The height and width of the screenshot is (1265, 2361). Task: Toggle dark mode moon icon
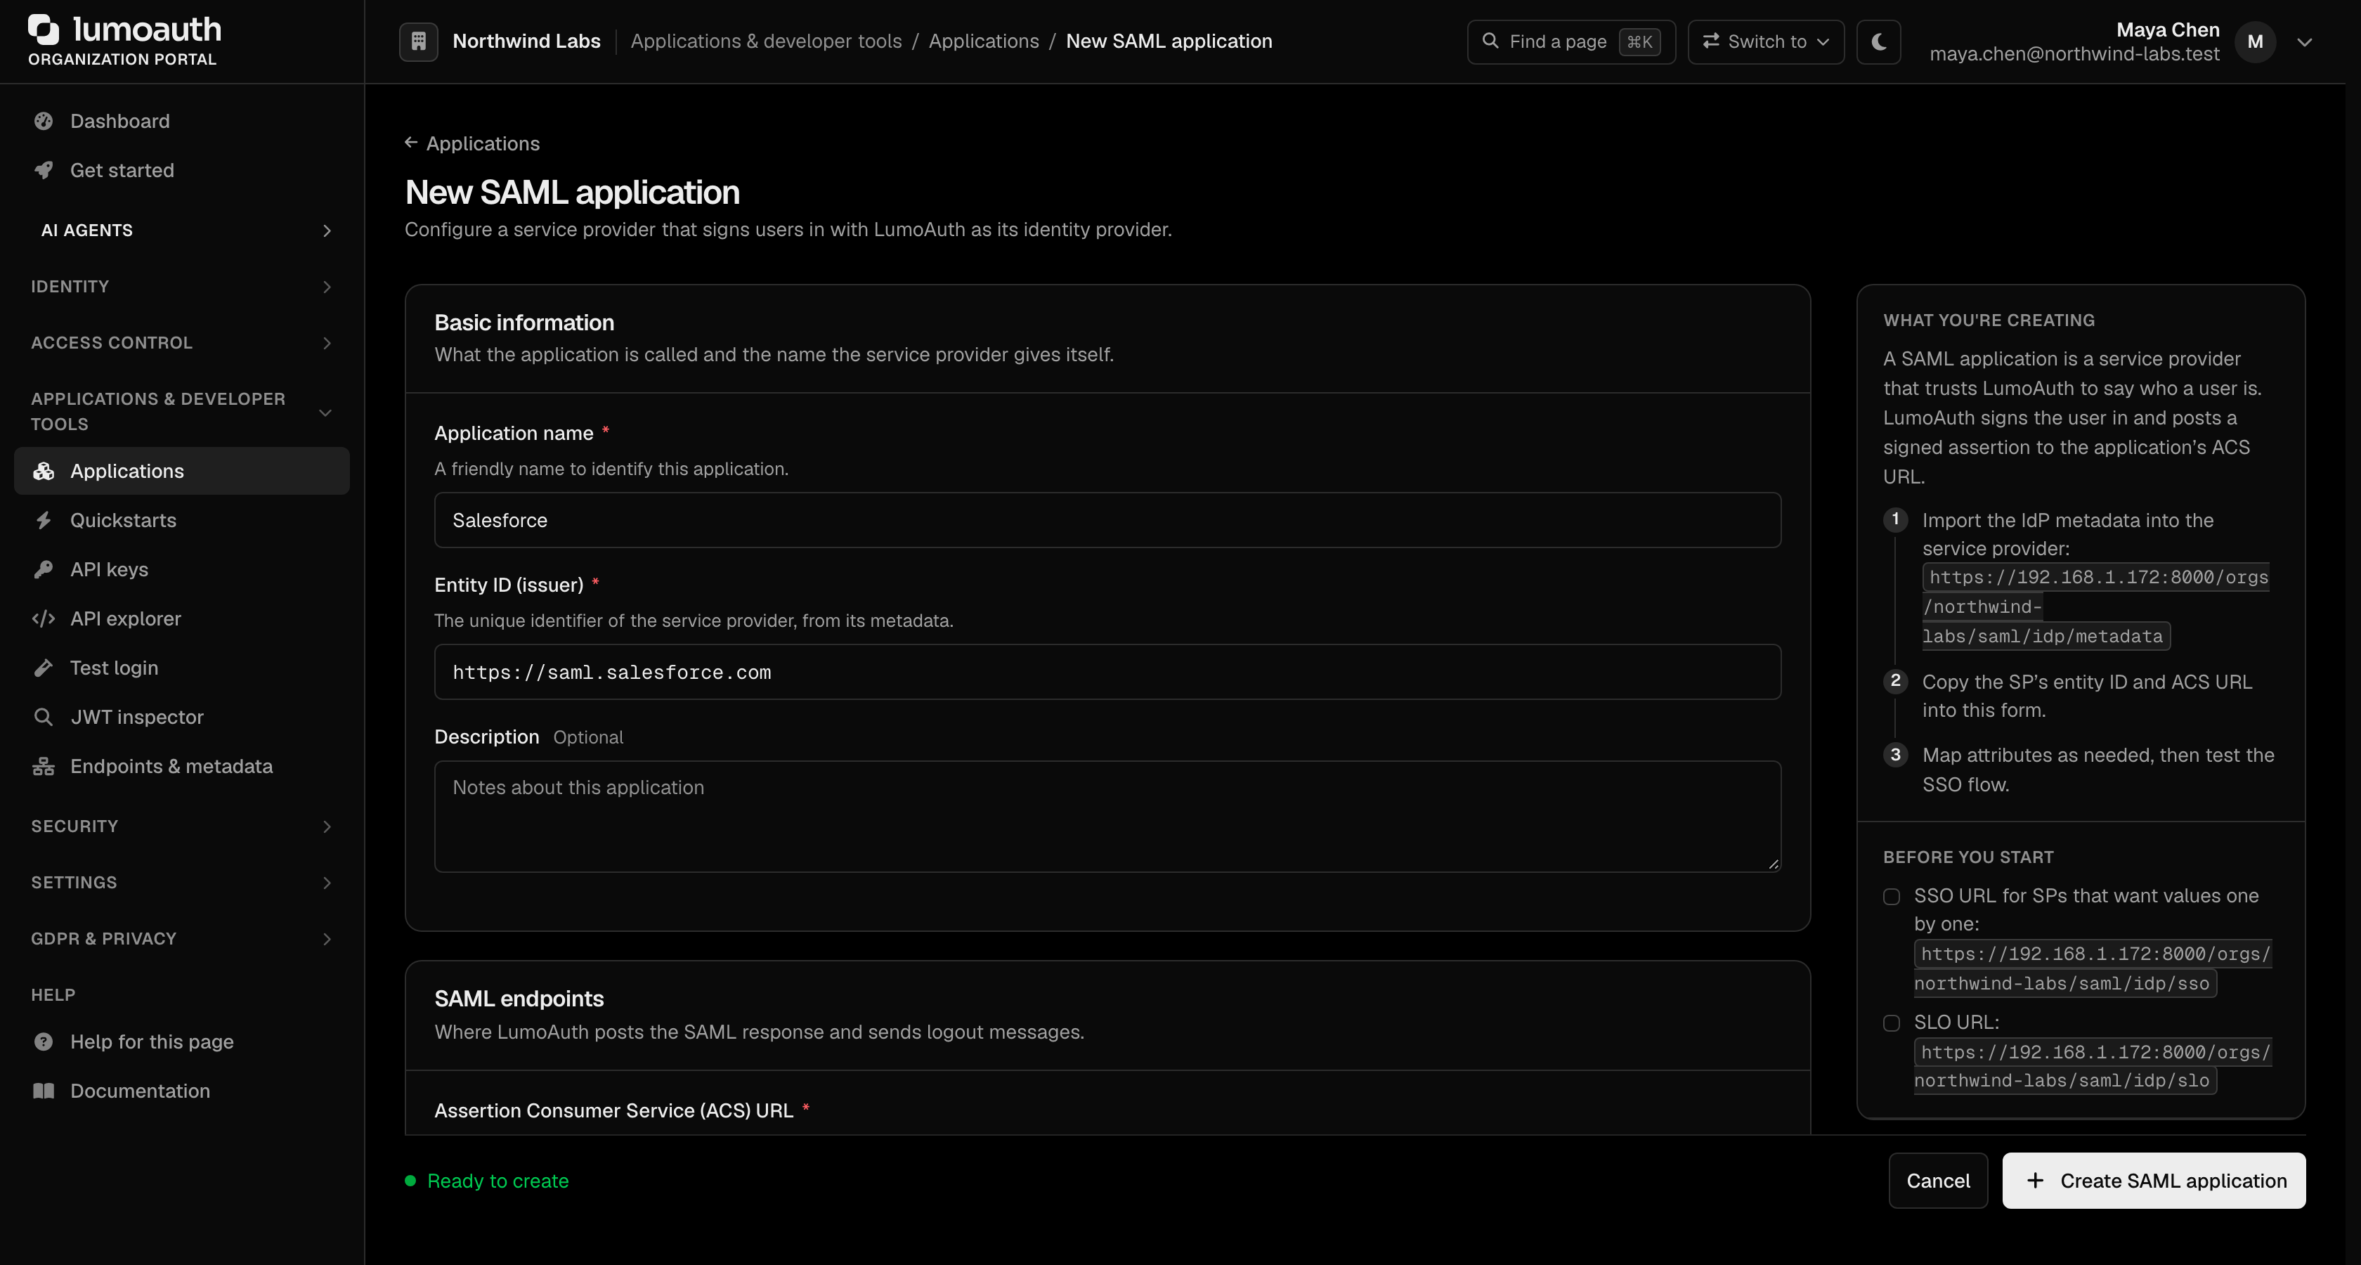tap(1879, 41)
